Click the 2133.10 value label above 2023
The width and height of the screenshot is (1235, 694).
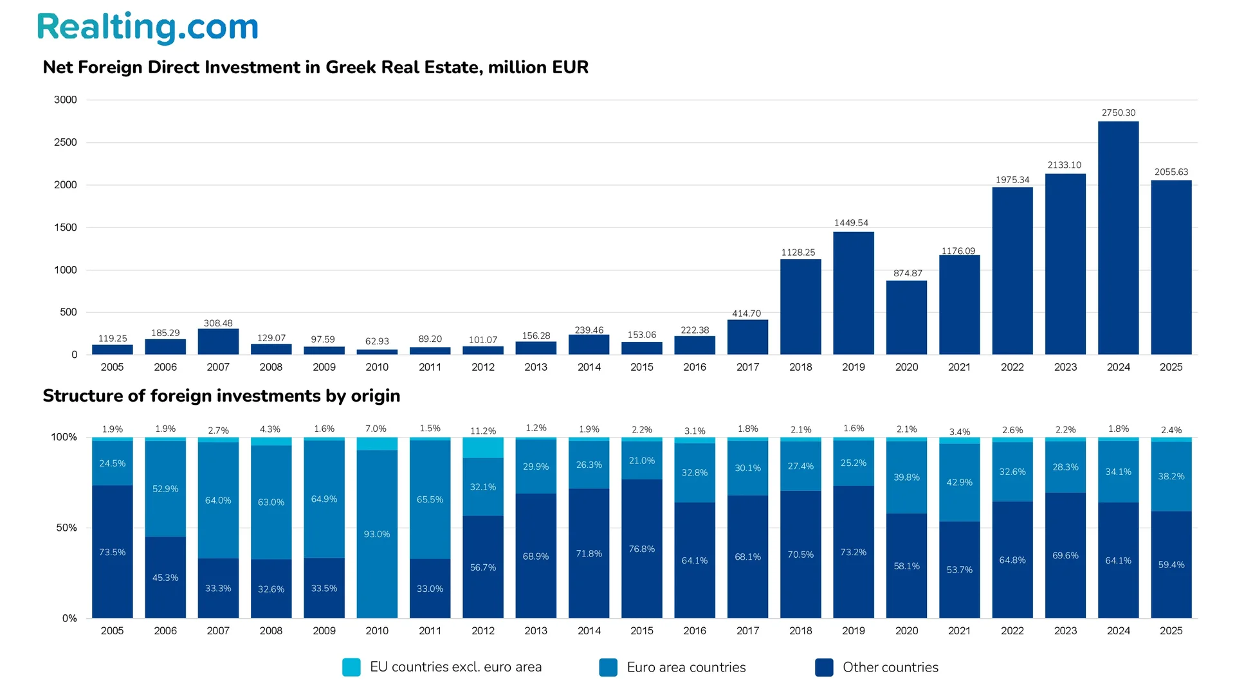pos(1065,165)
